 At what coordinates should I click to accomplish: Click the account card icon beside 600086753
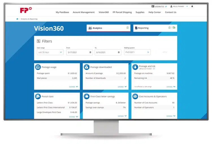153,6
